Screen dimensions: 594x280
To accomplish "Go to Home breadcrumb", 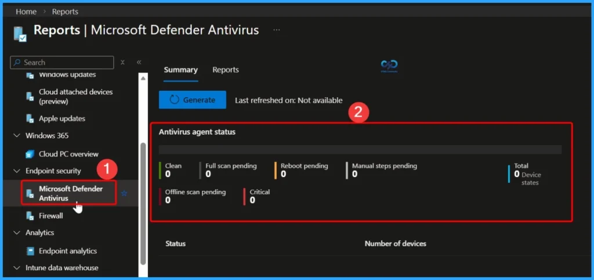I will (x=26, y=12).
